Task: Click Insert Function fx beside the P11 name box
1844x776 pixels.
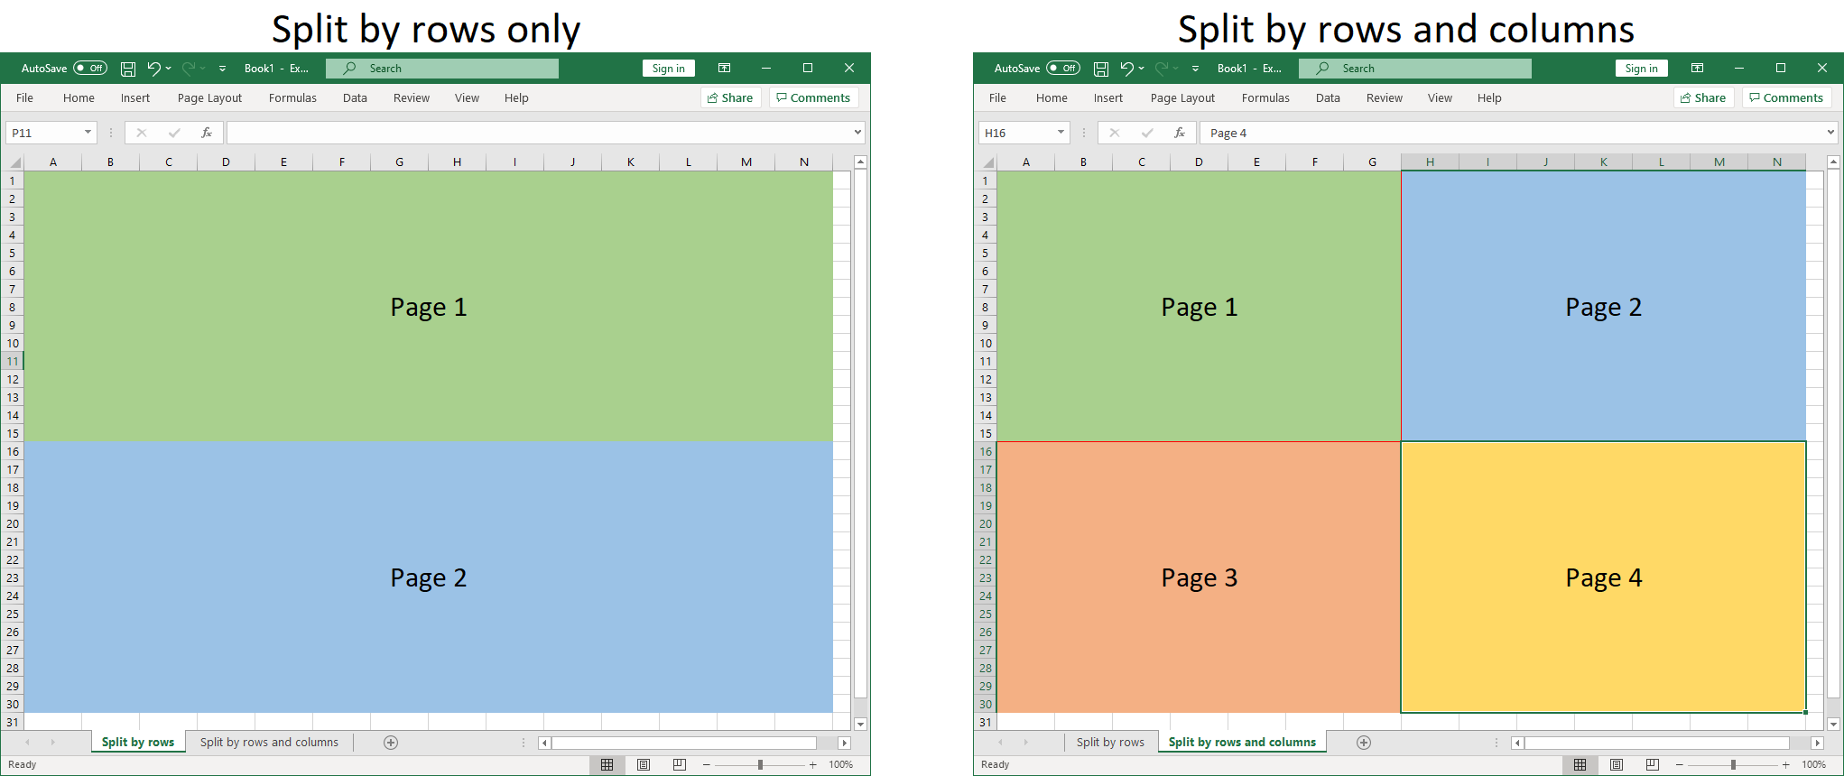Action: coord(207,133)
